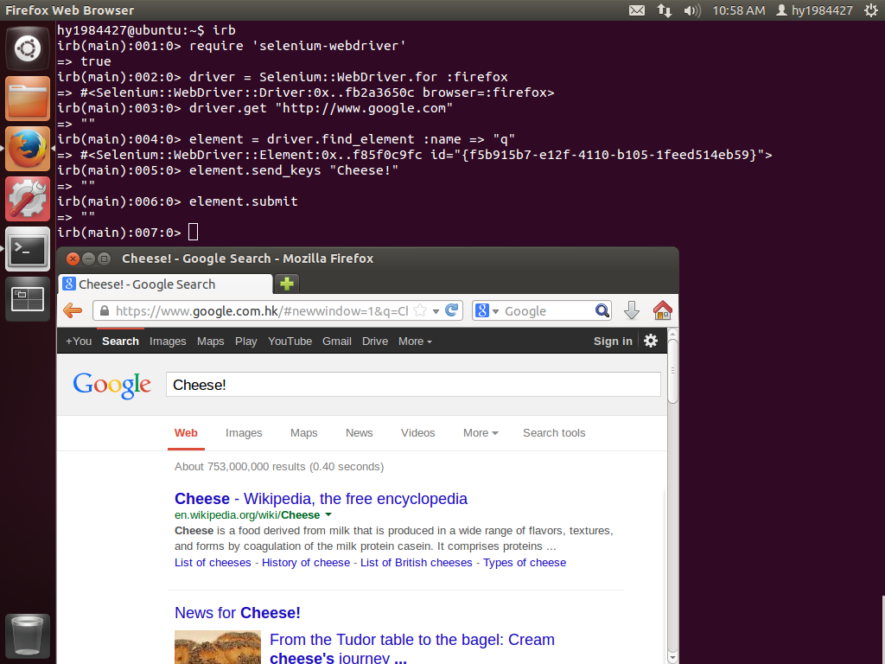Image resolution: width=885 pixels, height=664 pixels.
Task: Open the Firefox downloads arrow
Action: [x=632, y=310]
